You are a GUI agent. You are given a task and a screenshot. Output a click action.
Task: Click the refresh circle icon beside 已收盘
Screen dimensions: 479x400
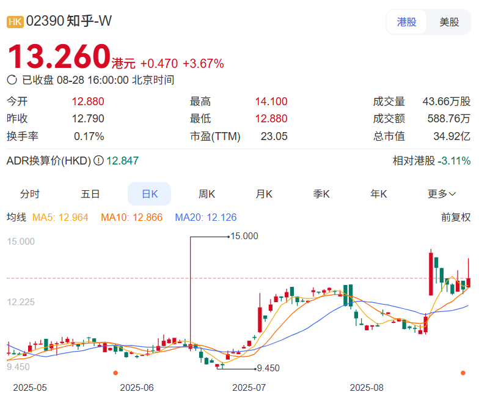[12, 80]
